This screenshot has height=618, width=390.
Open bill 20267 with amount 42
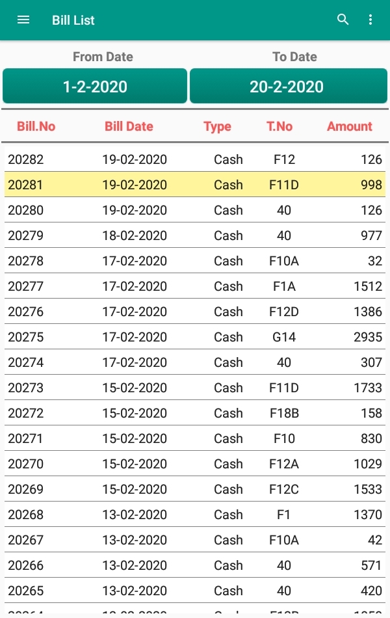195,540
